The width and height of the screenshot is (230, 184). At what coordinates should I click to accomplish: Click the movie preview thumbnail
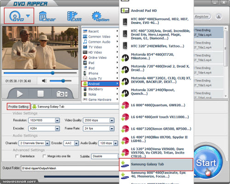[x=40, y=48]
